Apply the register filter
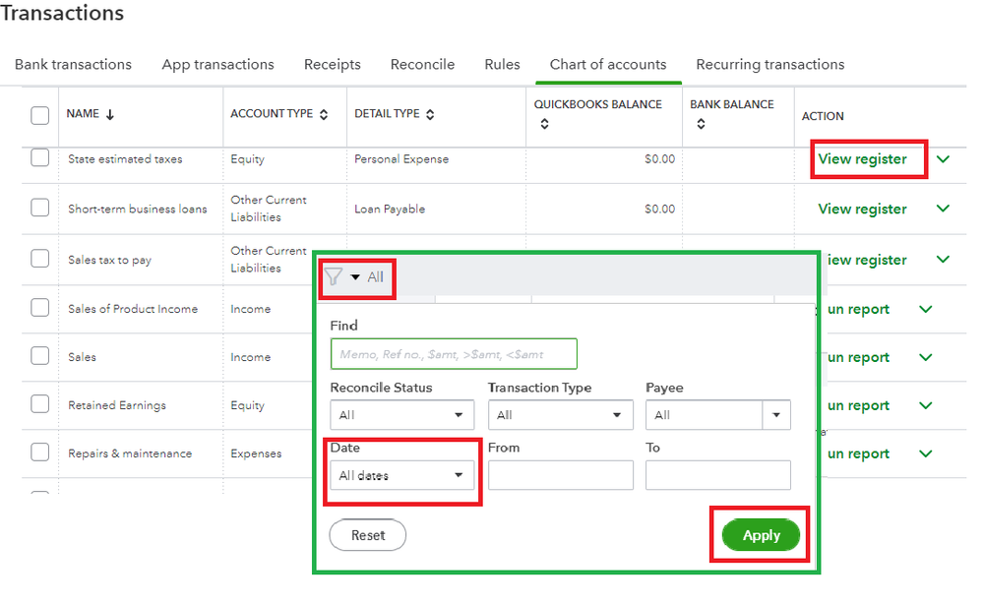Viewport: 983px width, 603px height. (761, 535)
